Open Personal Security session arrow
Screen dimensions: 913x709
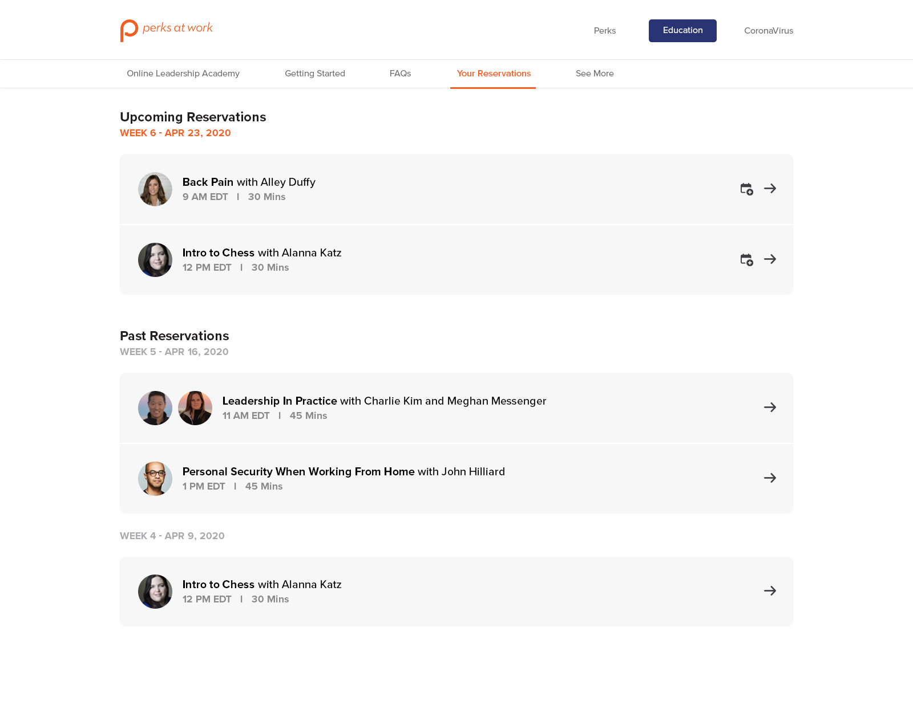(x=770, y=478)
